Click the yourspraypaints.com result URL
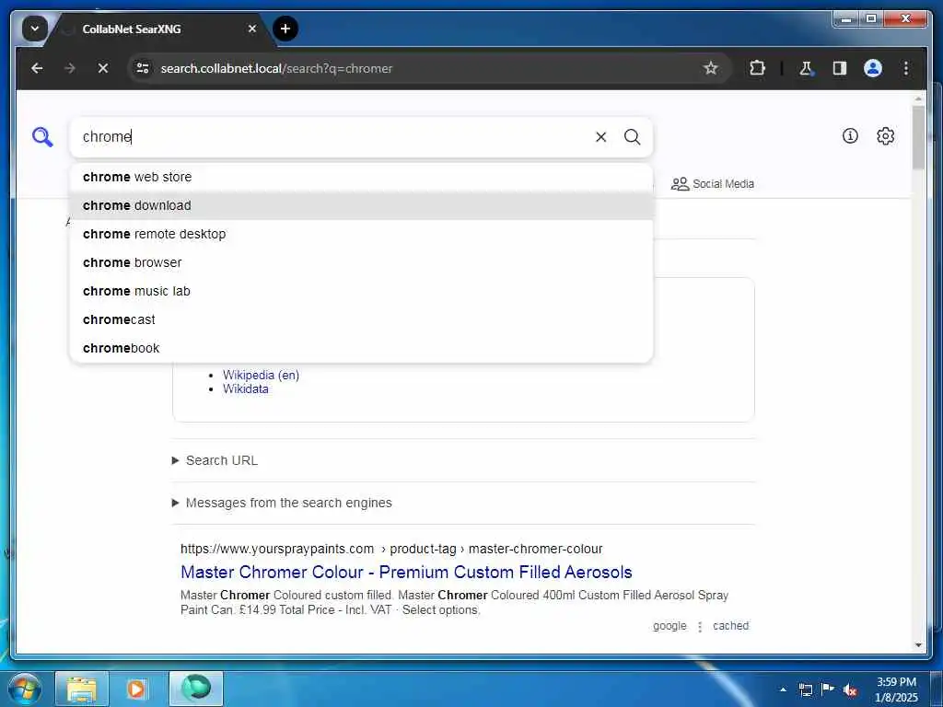Image resolution: width=943 pixels, height=707 pixels. point(390,549)
